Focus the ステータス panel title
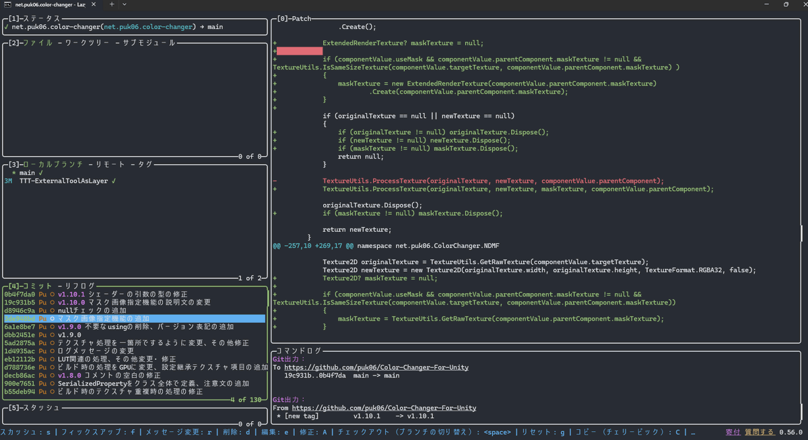 pyautogui.click(x=42, y=18)
